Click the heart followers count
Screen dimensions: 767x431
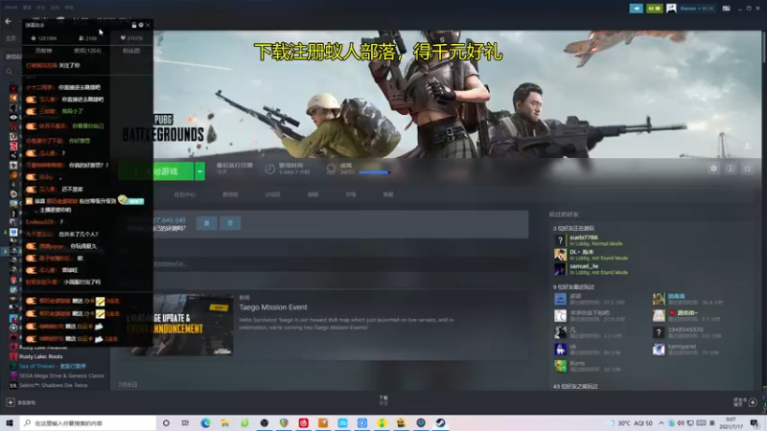point(131,38)
